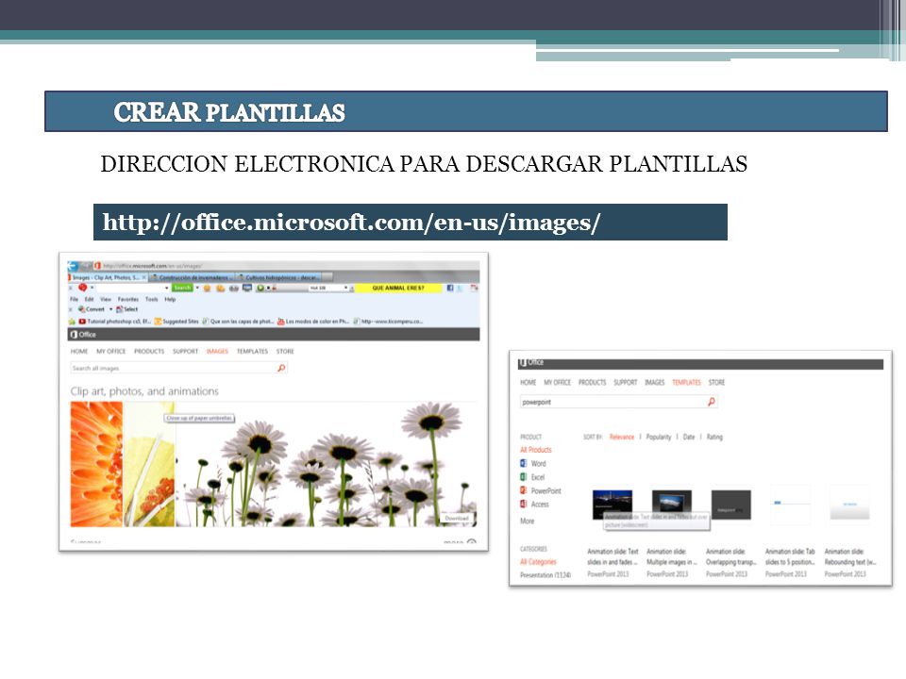The width and height of the screenshot is (906, 679).
Task: Click the PowerPoint product icon
Action: pos(524,490)
